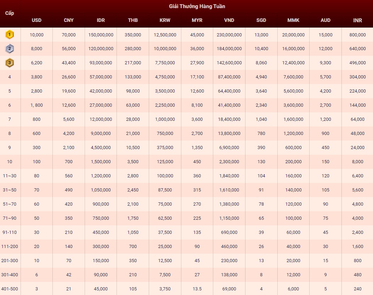Click the 15,000 AUD prize cell
373x295 pixels.
pyautogui.click(x=325, y=35)
